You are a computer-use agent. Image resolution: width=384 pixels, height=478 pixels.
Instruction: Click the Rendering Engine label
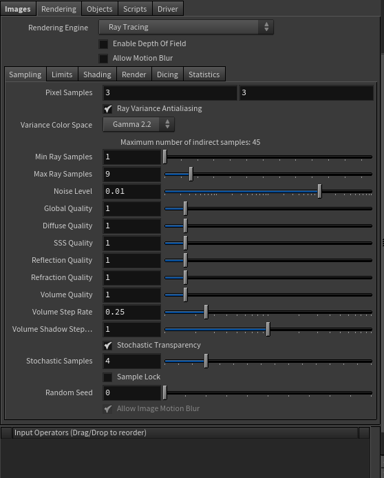(58, 28)
